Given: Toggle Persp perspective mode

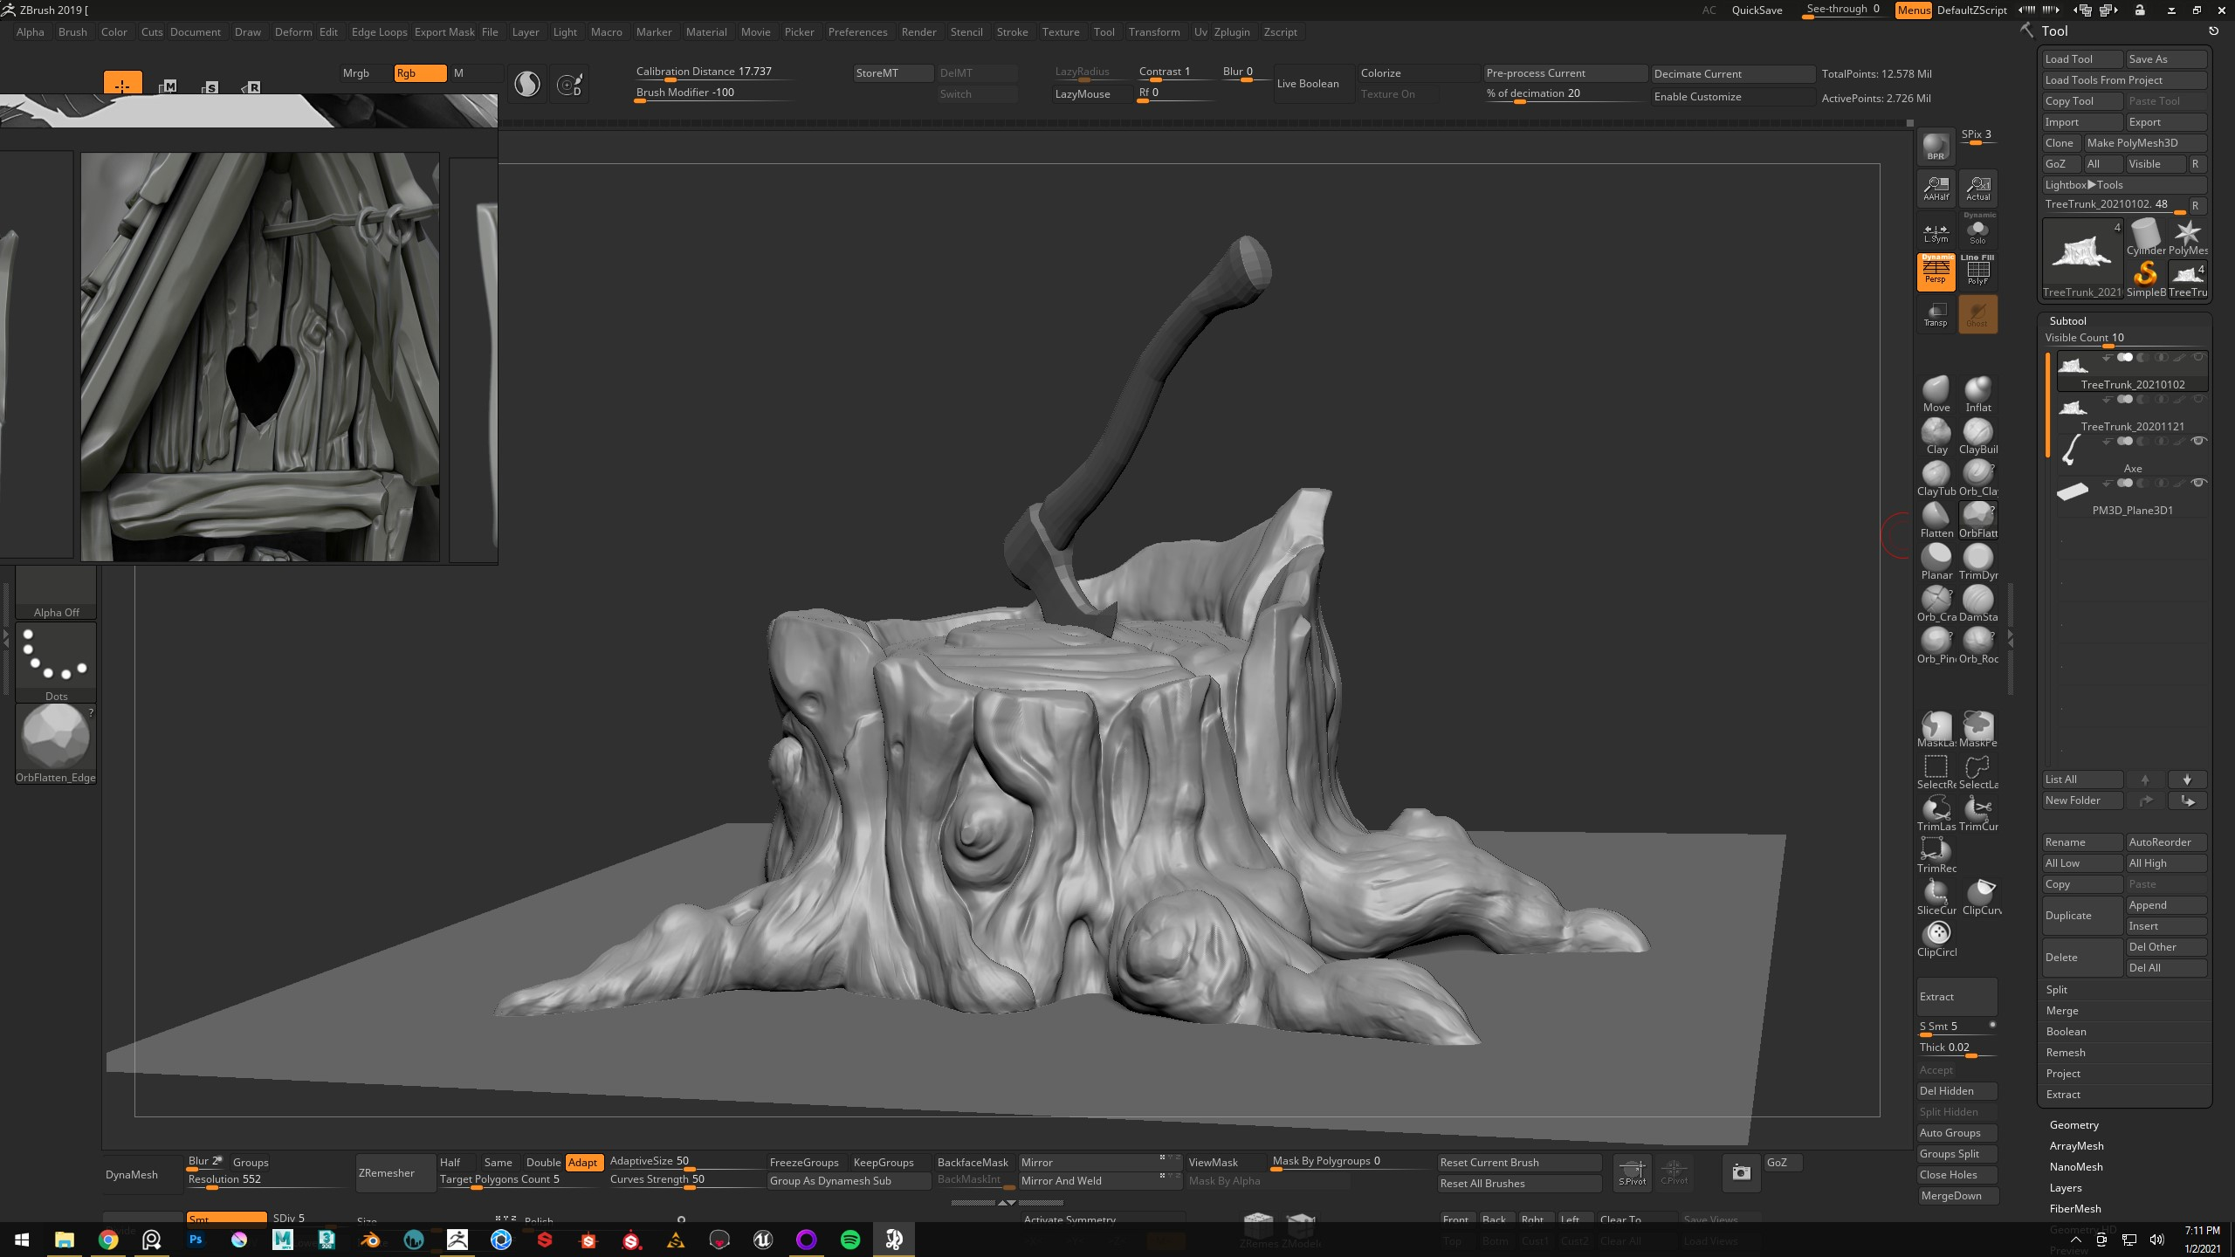Looking at the screenshot, I should (x=1936, y=271).
